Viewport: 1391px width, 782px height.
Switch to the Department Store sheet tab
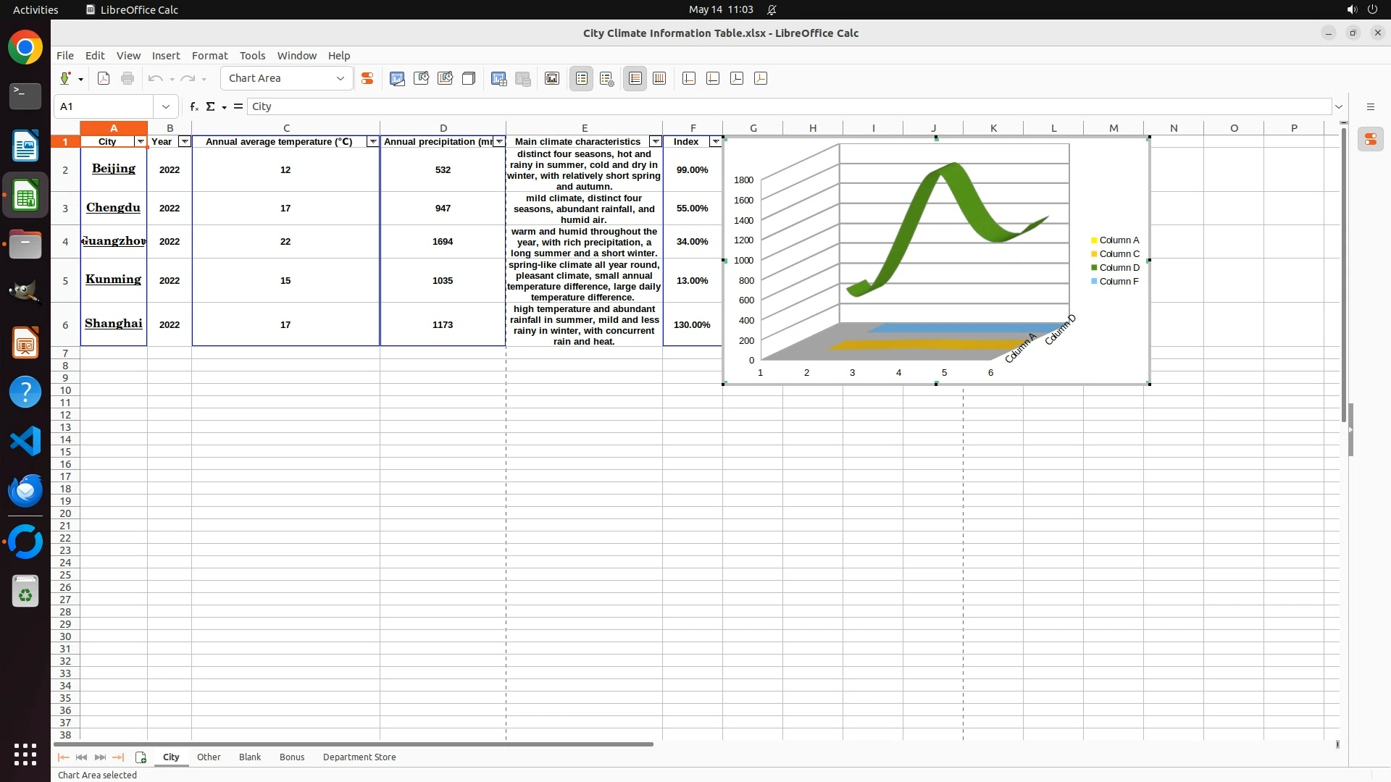(x=359, y=757)
